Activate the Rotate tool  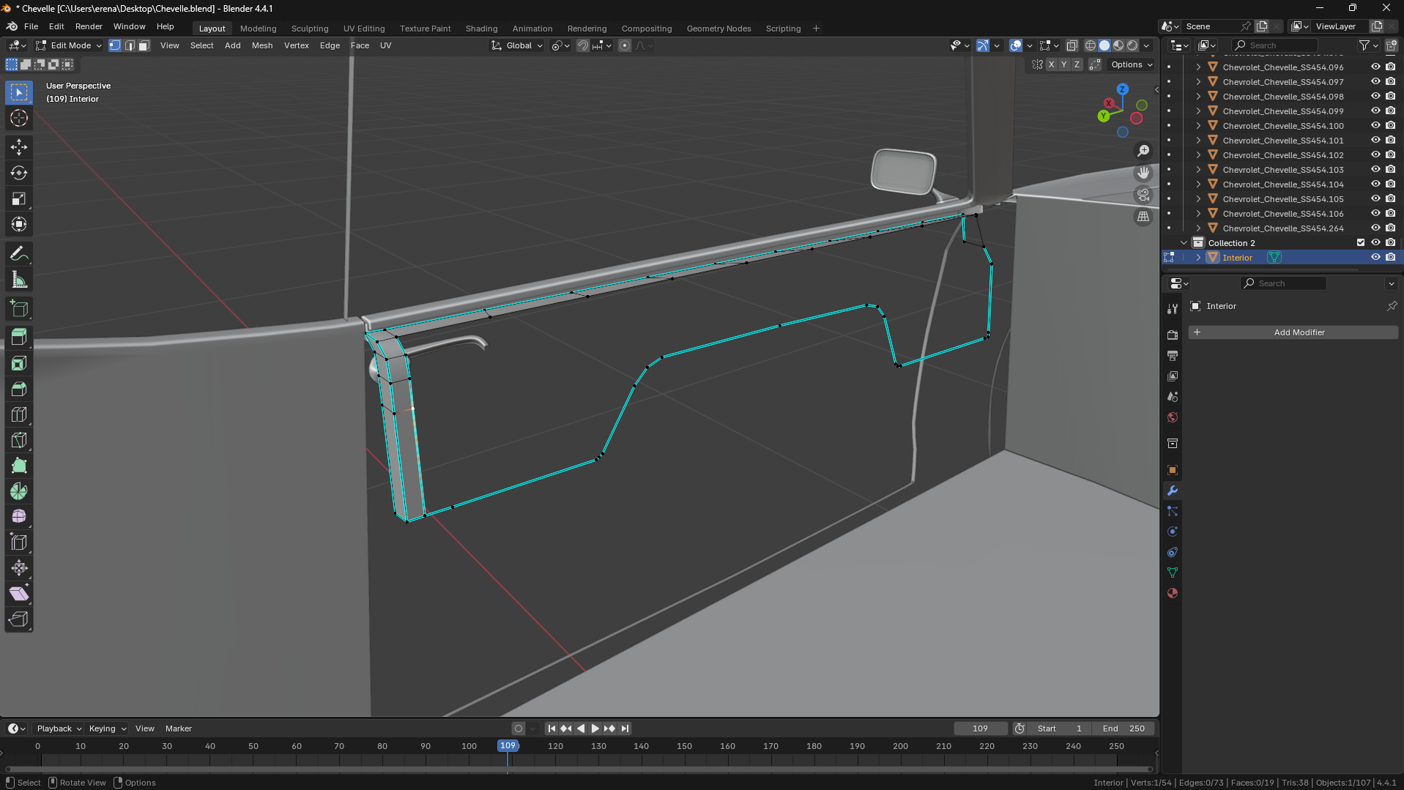click(19, 173)
